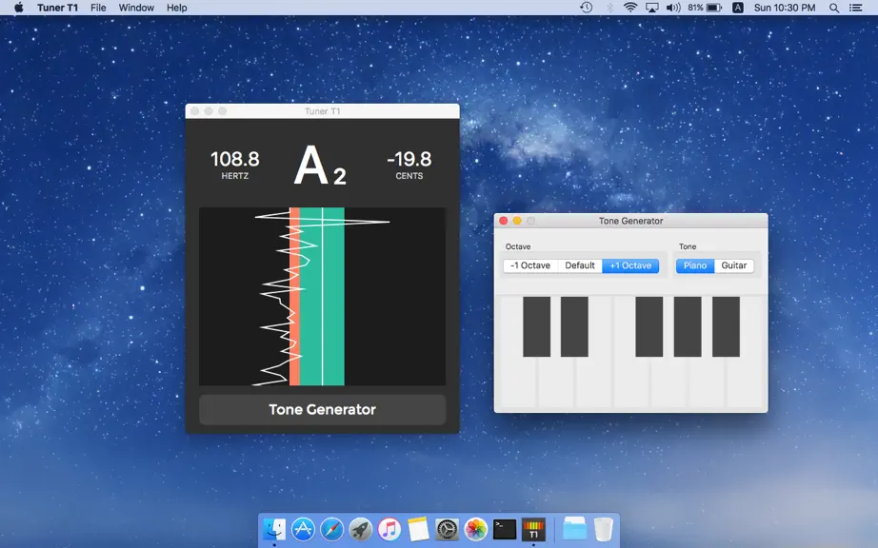Play the white F key on the piano
This screenshot has width=878, height=548.
[x=631, y=383]
